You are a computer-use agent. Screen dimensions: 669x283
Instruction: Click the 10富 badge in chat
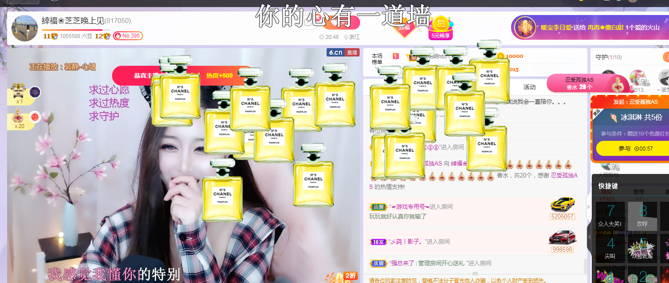point(378,241)
